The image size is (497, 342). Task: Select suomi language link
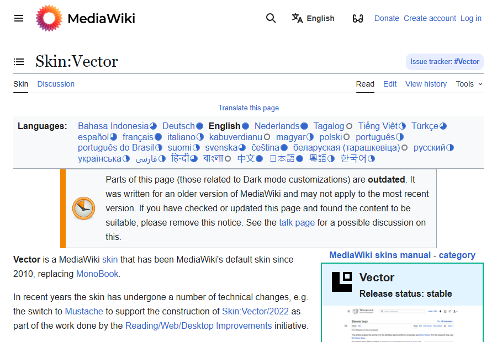(179, 148)
